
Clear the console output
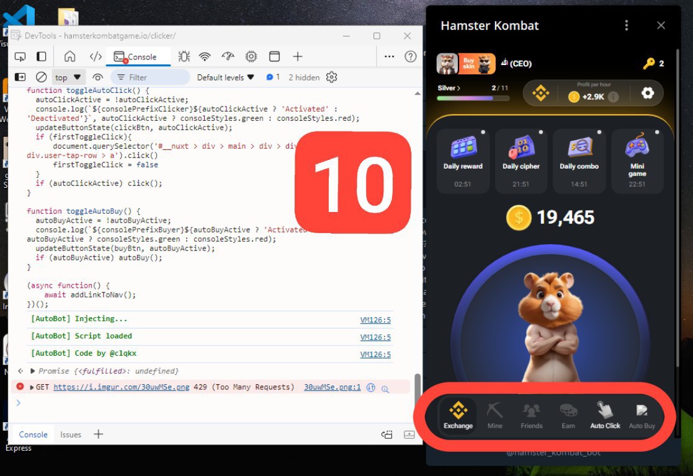pyautogui.click(x=41, y=77)
